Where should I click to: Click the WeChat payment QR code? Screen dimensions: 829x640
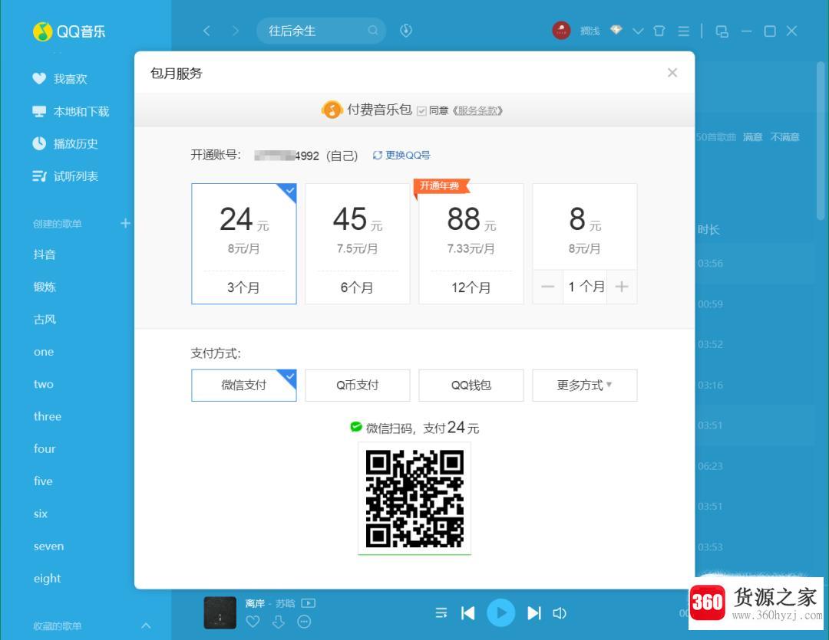pos(414,498)
